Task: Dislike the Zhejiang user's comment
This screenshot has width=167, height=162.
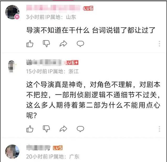Action: (46, 129)
